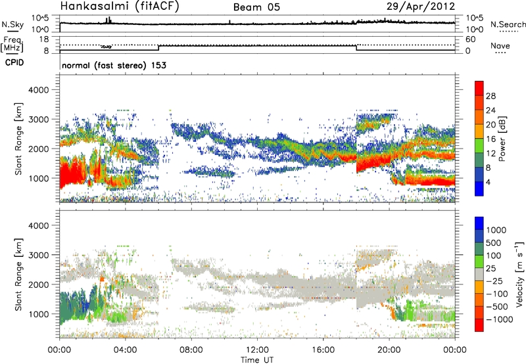Click 'normal (fast stereo) 153' text
526x364 pixels.
click(x=114, y=65)
